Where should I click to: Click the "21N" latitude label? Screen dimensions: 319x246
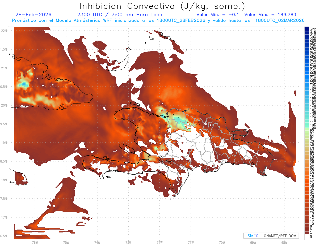tap(4, 68)
